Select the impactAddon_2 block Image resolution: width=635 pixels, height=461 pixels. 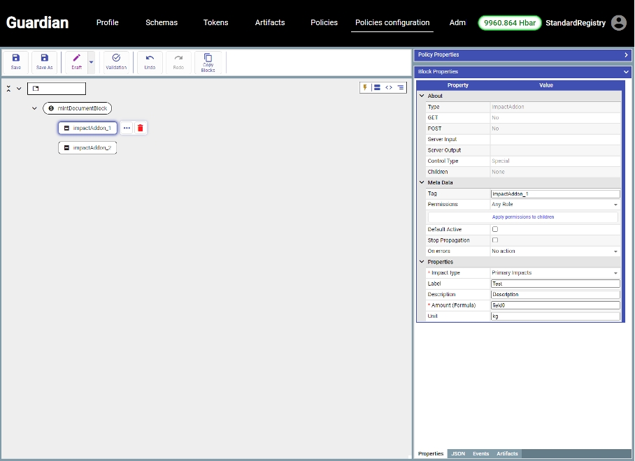(x=87, y=148)
